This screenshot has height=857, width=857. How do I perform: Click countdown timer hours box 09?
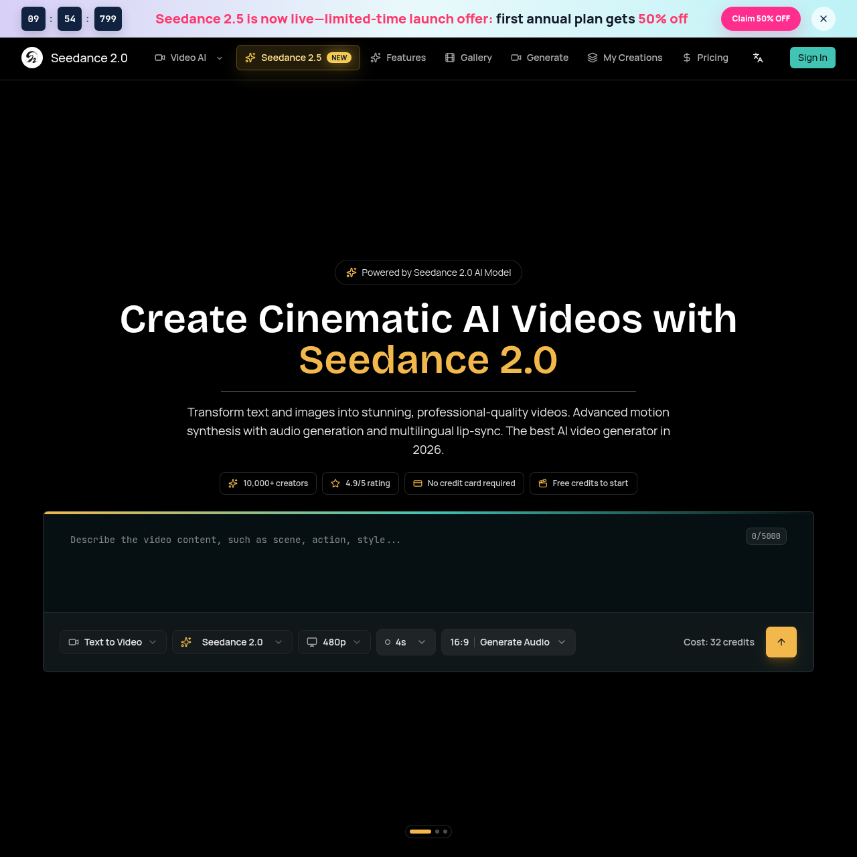point(33,19)
